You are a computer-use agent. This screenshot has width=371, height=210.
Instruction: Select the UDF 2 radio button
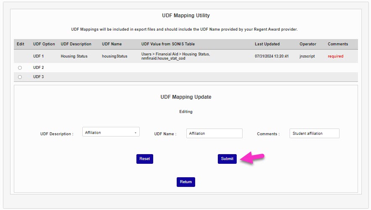pyautogui.click(x=20, y=68)
